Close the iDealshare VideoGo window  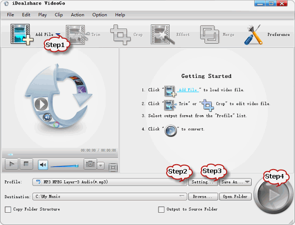pyautogui.click(x=282, y=3)
